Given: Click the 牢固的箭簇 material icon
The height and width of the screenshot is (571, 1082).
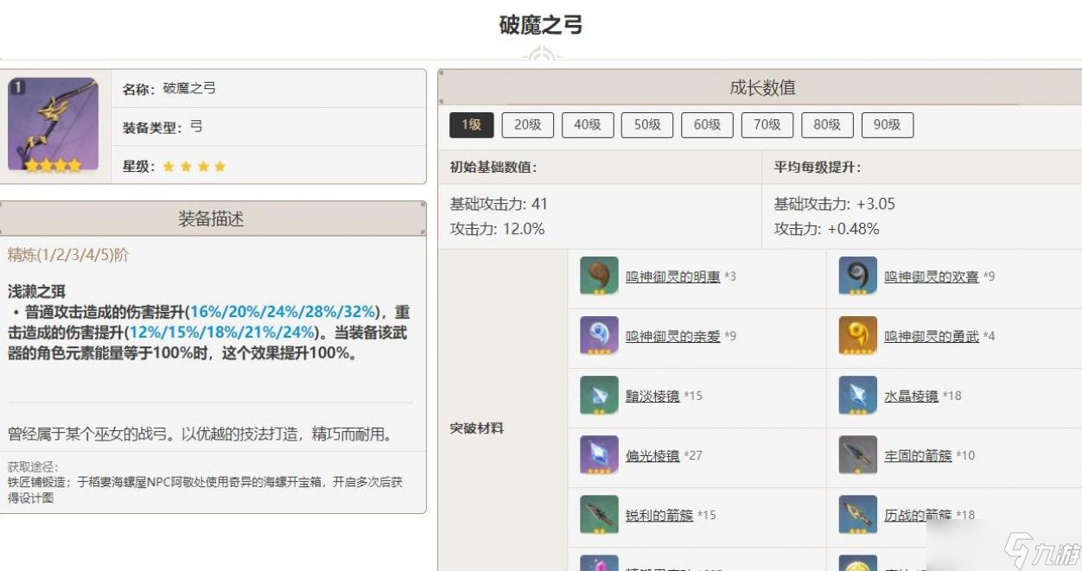Looking at the screenshot, I should [x=858, y=455].
